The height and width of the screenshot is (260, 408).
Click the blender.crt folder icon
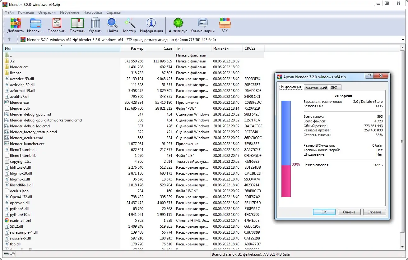(7, 67)
